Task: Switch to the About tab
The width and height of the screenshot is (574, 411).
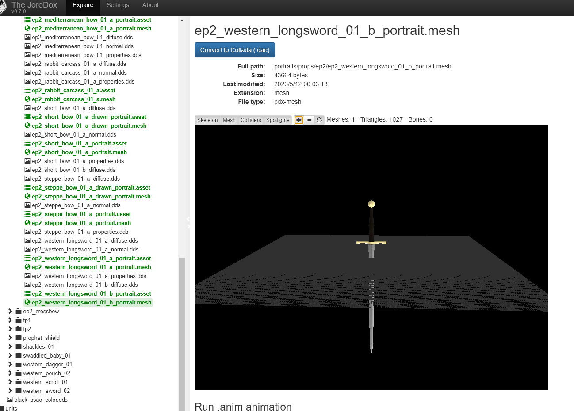Action: pos(150,5)
